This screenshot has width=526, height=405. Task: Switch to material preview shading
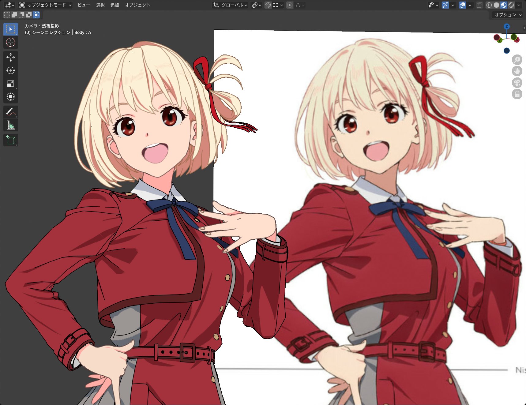504,5
